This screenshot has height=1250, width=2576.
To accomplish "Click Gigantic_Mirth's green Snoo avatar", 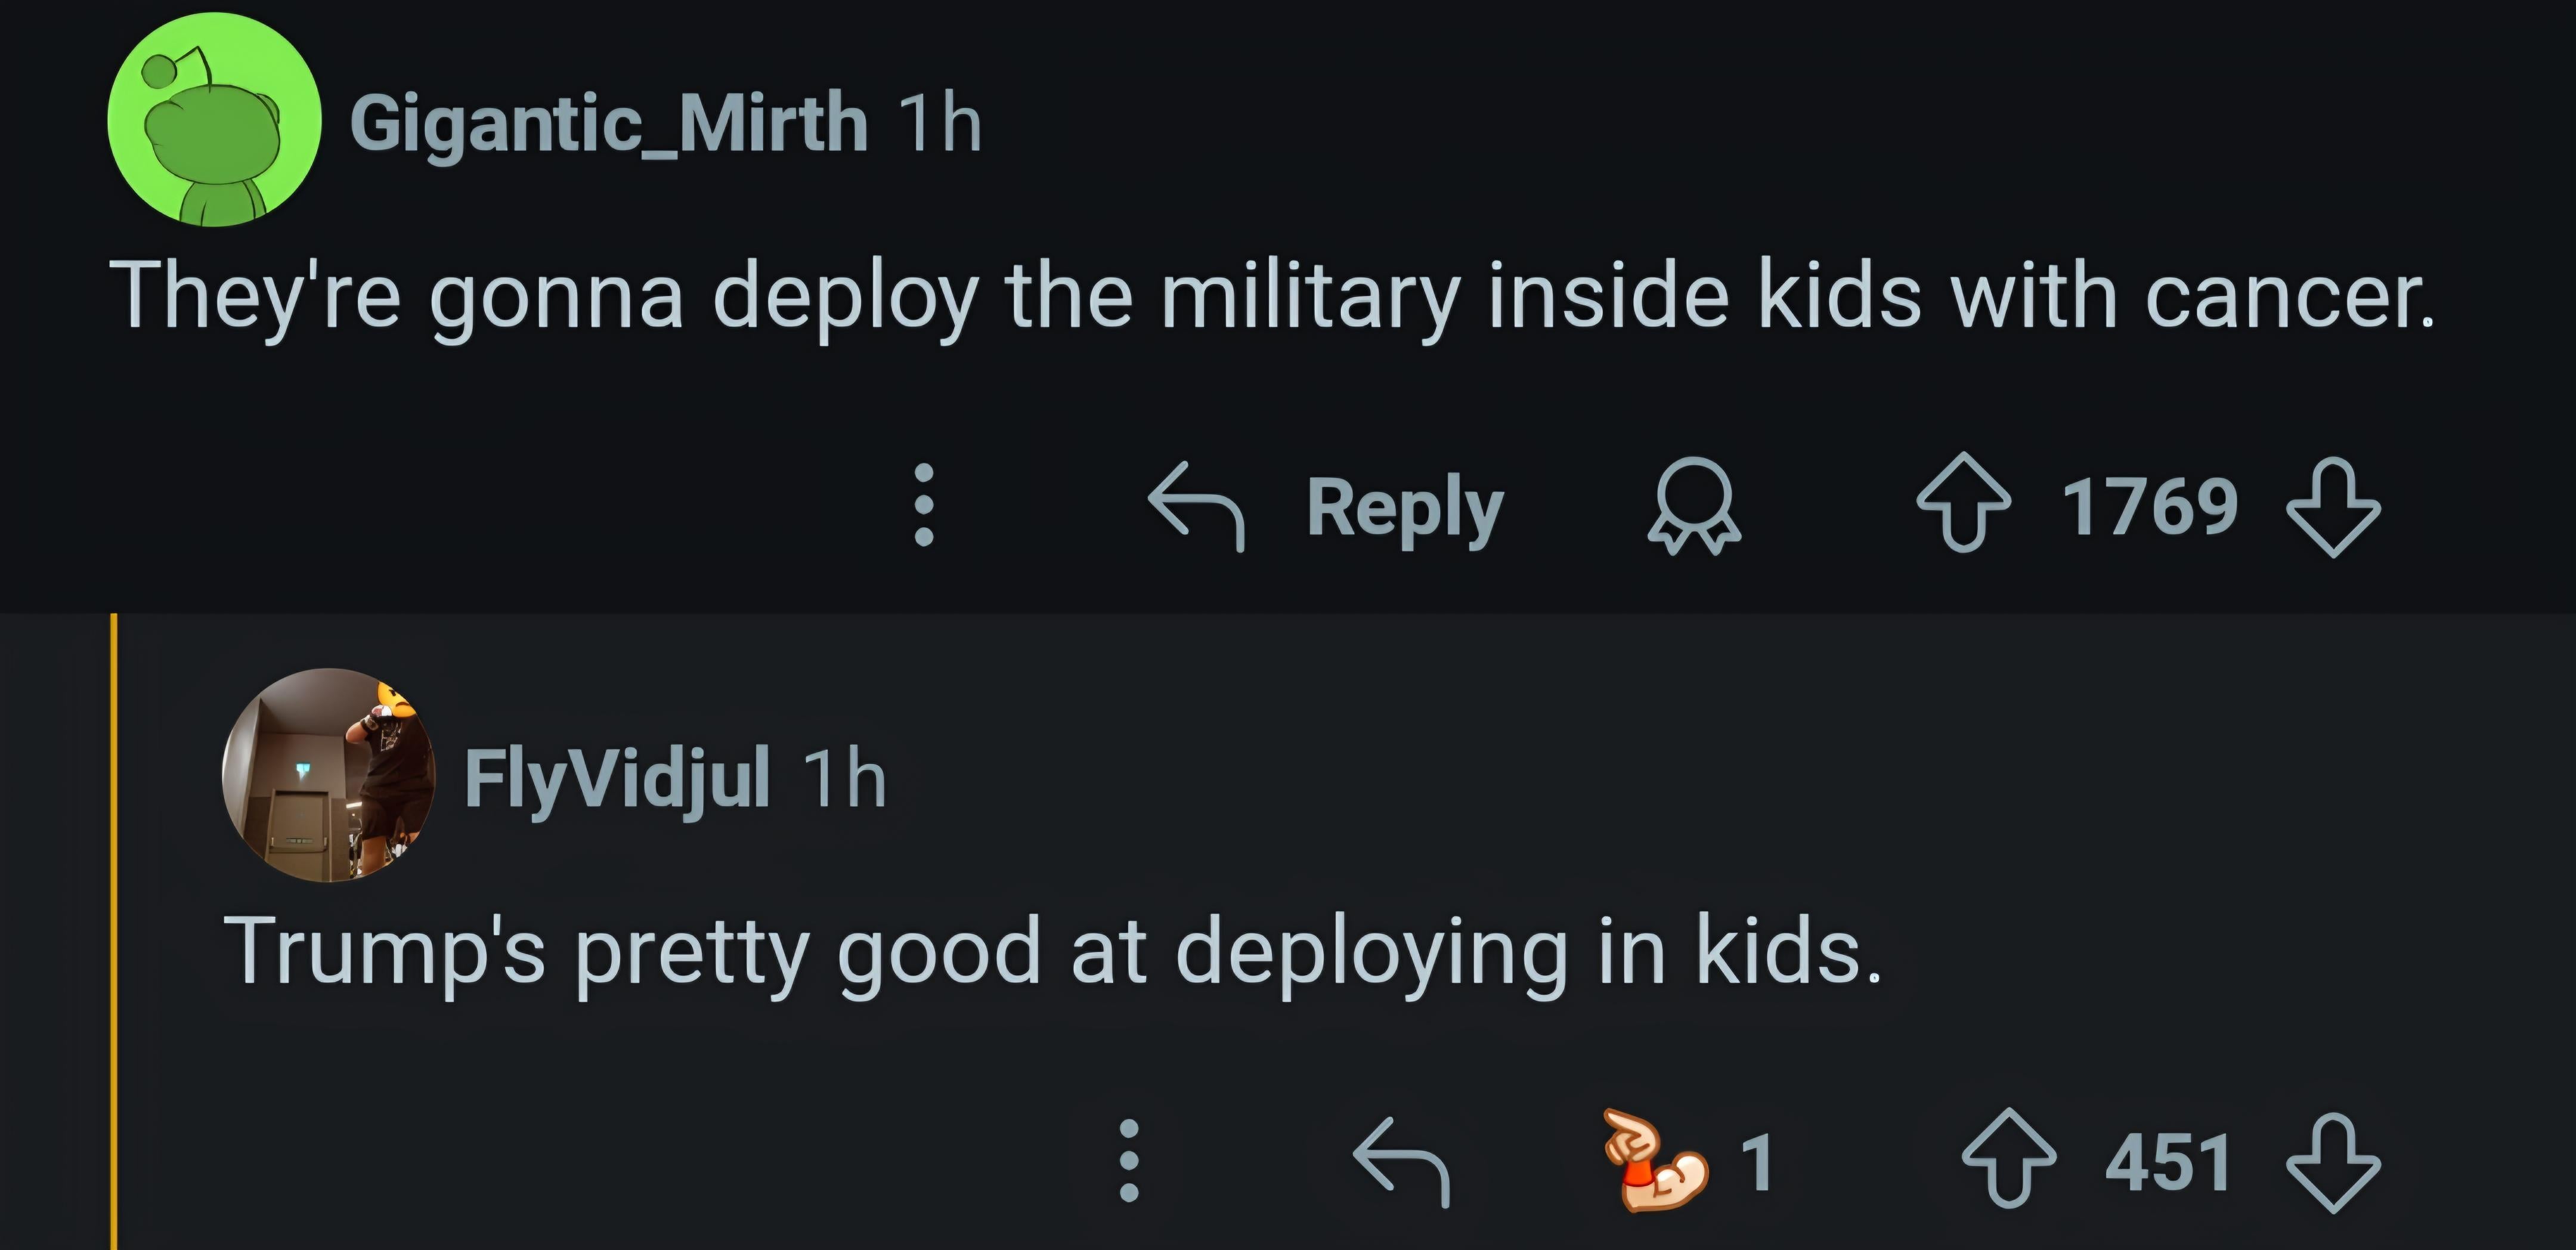I will pyautogui.click(x=214, y=120).
